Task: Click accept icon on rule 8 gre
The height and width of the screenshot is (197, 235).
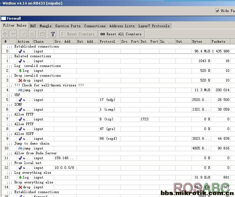Action: [x=20, y=129]
